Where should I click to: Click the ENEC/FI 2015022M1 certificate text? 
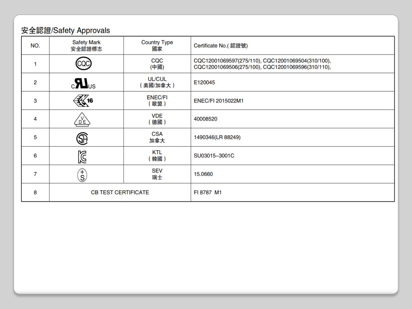218,101
